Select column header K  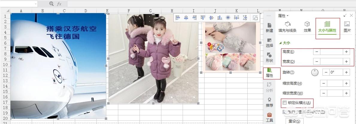point(237,11)
